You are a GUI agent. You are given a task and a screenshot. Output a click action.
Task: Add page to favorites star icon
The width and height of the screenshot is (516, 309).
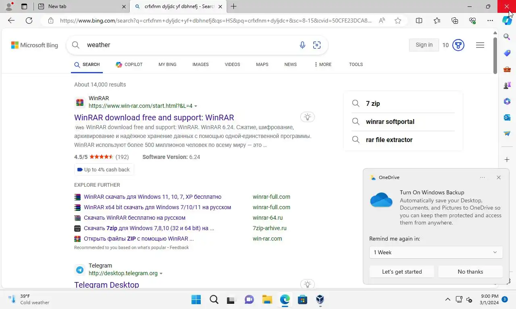point(398,21)
